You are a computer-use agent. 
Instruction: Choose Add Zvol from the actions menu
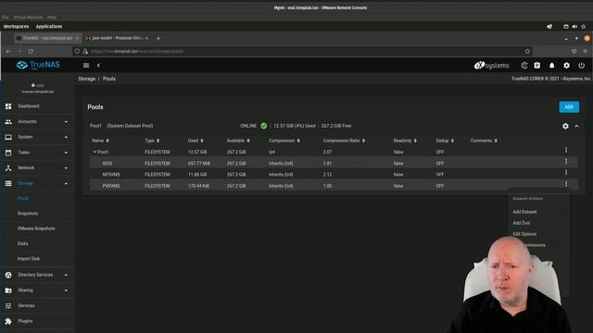pos(521,223)
